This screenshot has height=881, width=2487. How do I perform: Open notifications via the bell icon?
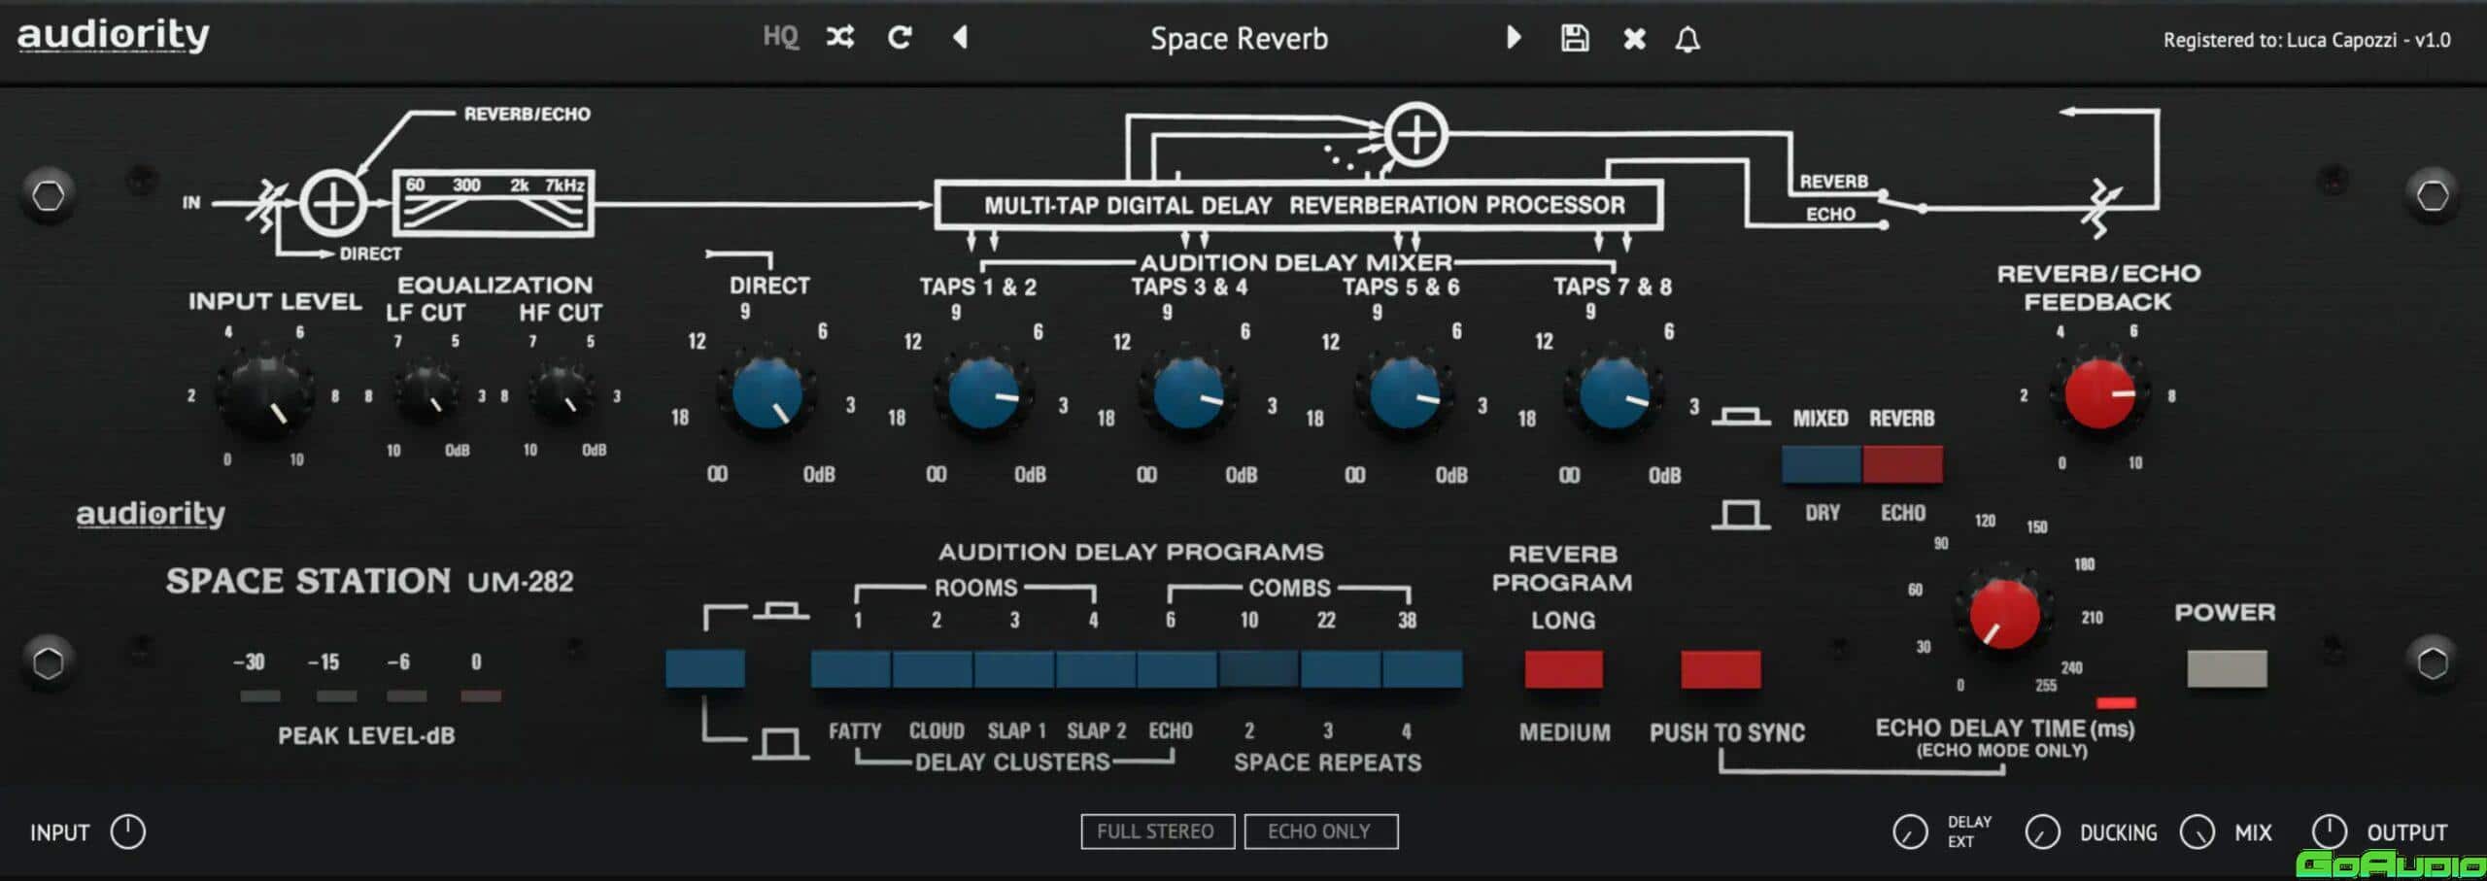click(x=1687, y=39)
